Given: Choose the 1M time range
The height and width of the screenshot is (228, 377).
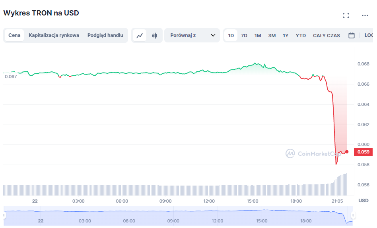Looking at the screenshot, I should click(258, 35).
